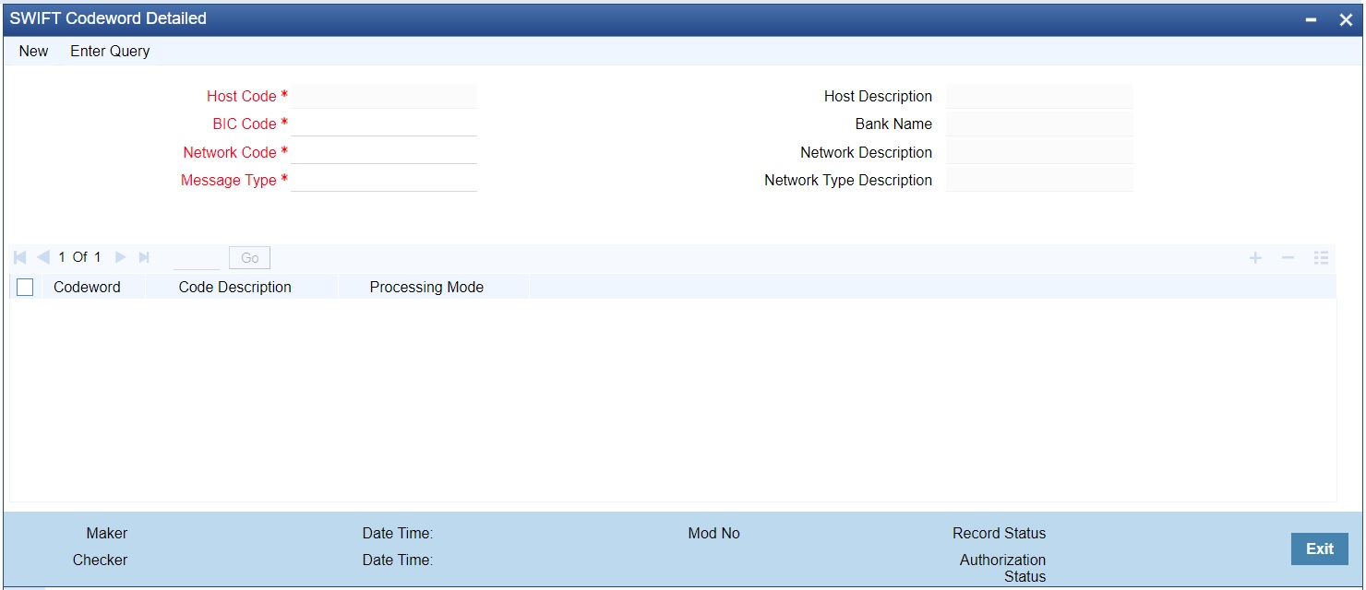Click the '1 Of 1' page indicator
Image resolution: width=1366 pixels, height=590 pixels.
point(80,257)
